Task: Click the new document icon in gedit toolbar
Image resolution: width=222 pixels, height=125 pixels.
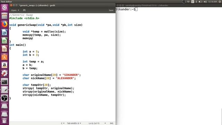Action: [24, 10]
